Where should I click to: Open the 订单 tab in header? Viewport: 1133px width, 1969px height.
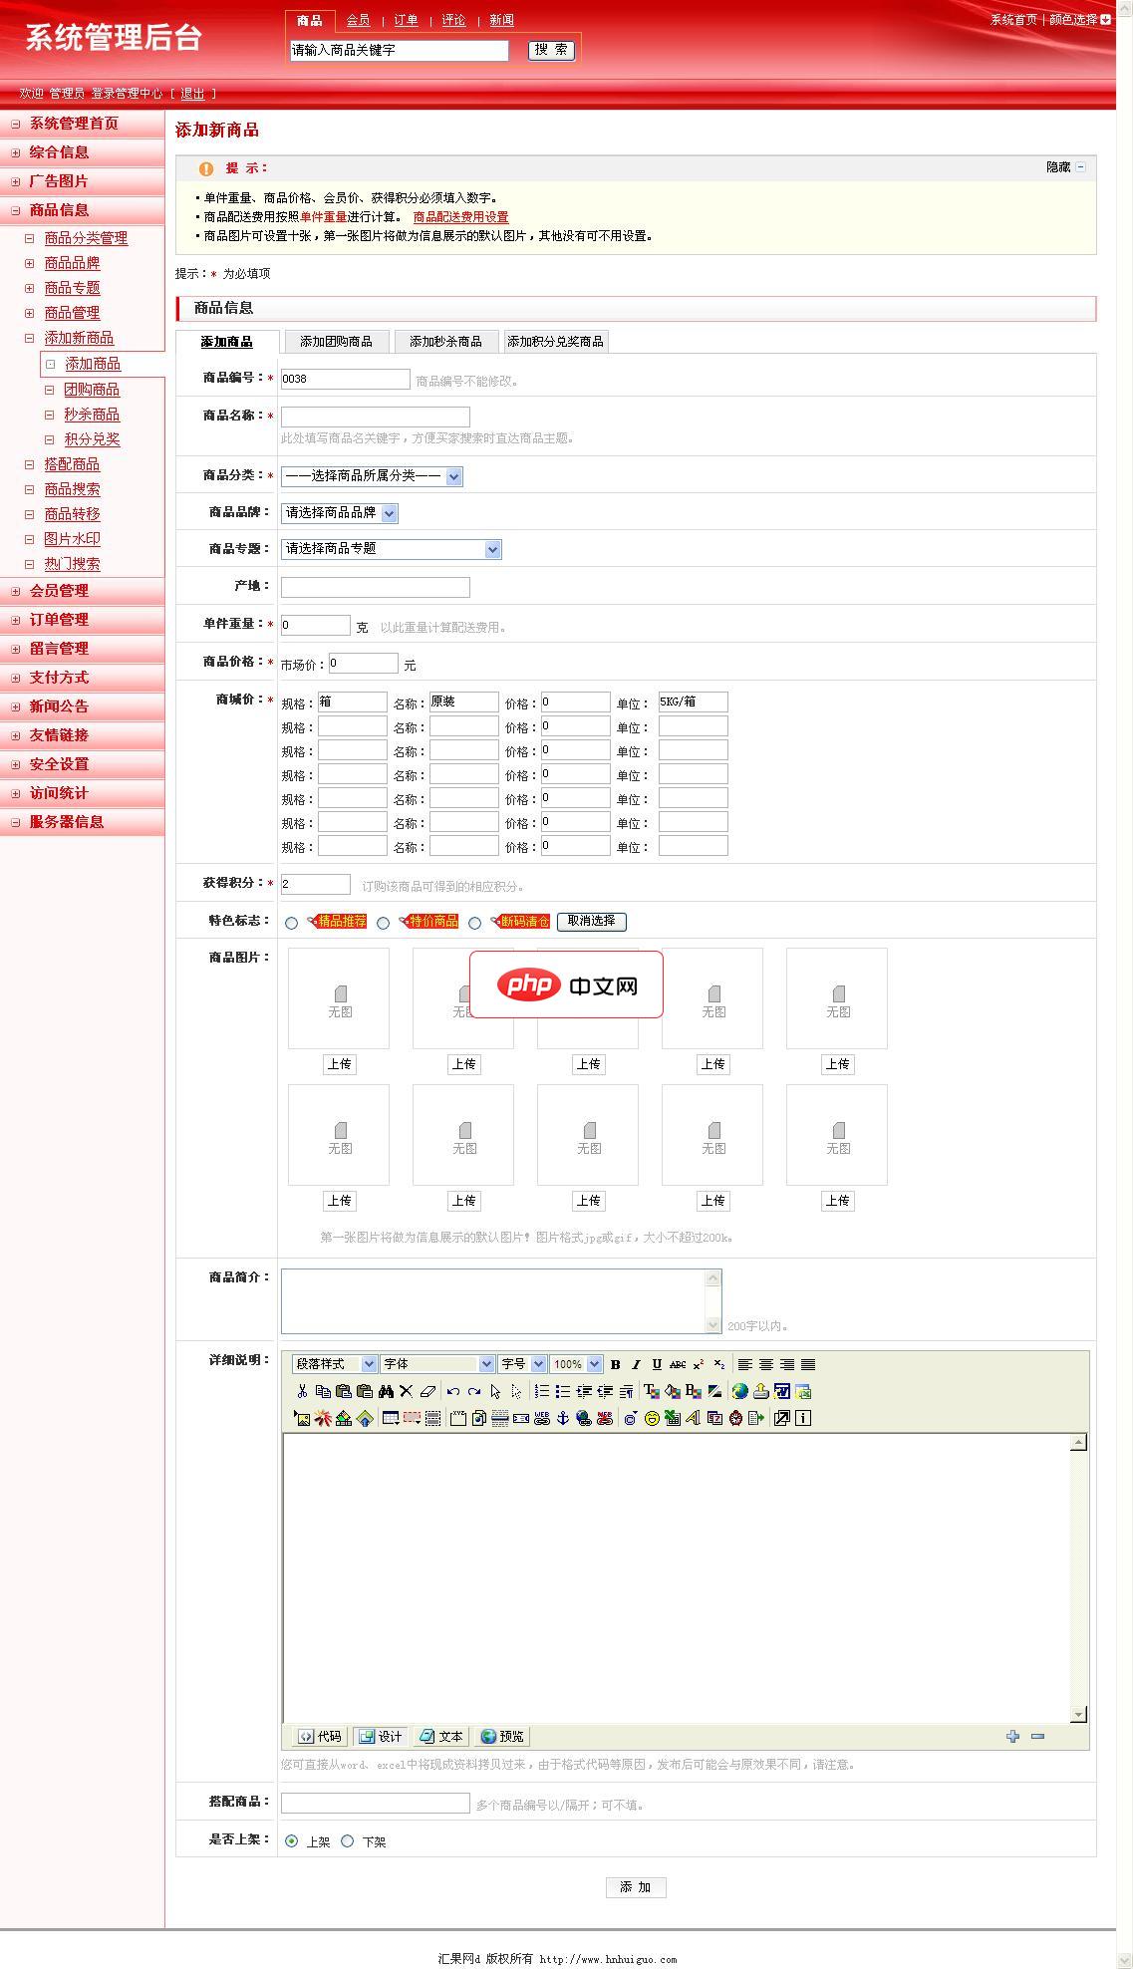pyautogui.click(x=406, y=20)
